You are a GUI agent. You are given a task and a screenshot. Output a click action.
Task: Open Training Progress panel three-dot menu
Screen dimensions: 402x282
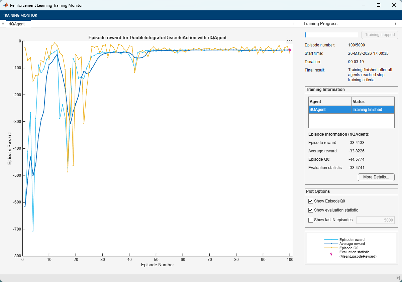tap(396, 23)
